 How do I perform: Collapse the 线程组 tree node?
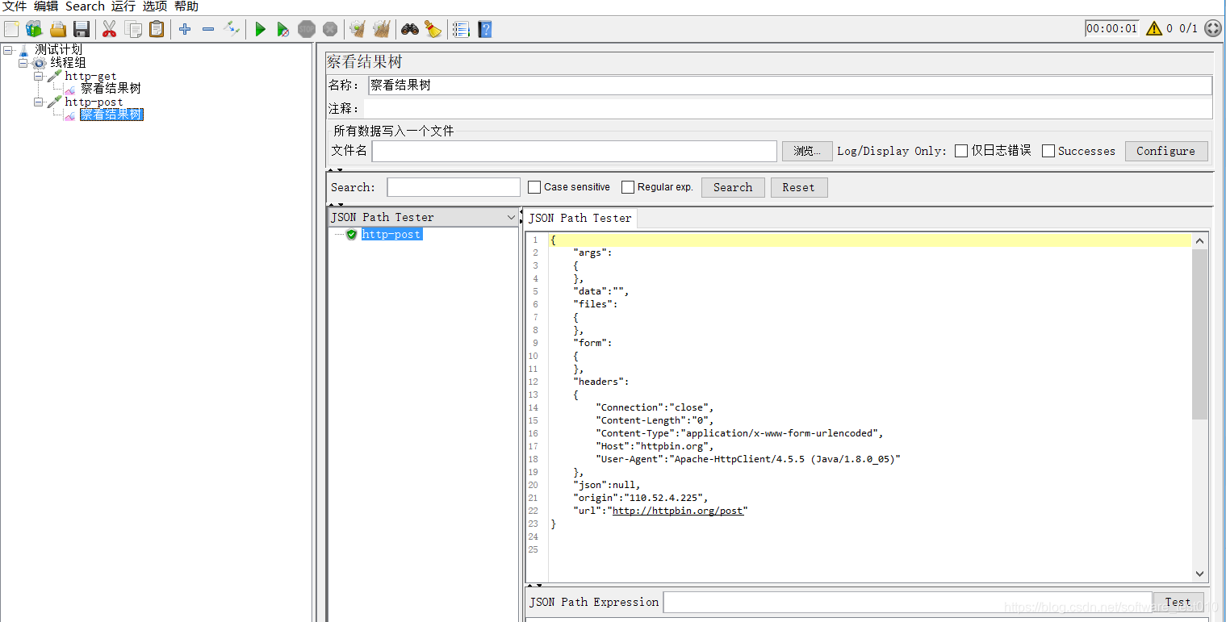[23, 63]
